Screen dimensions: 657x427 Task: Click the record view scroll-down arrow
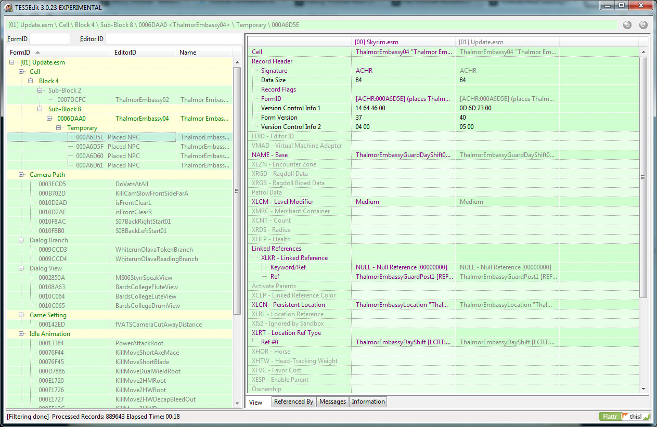[x=643, y=389]
